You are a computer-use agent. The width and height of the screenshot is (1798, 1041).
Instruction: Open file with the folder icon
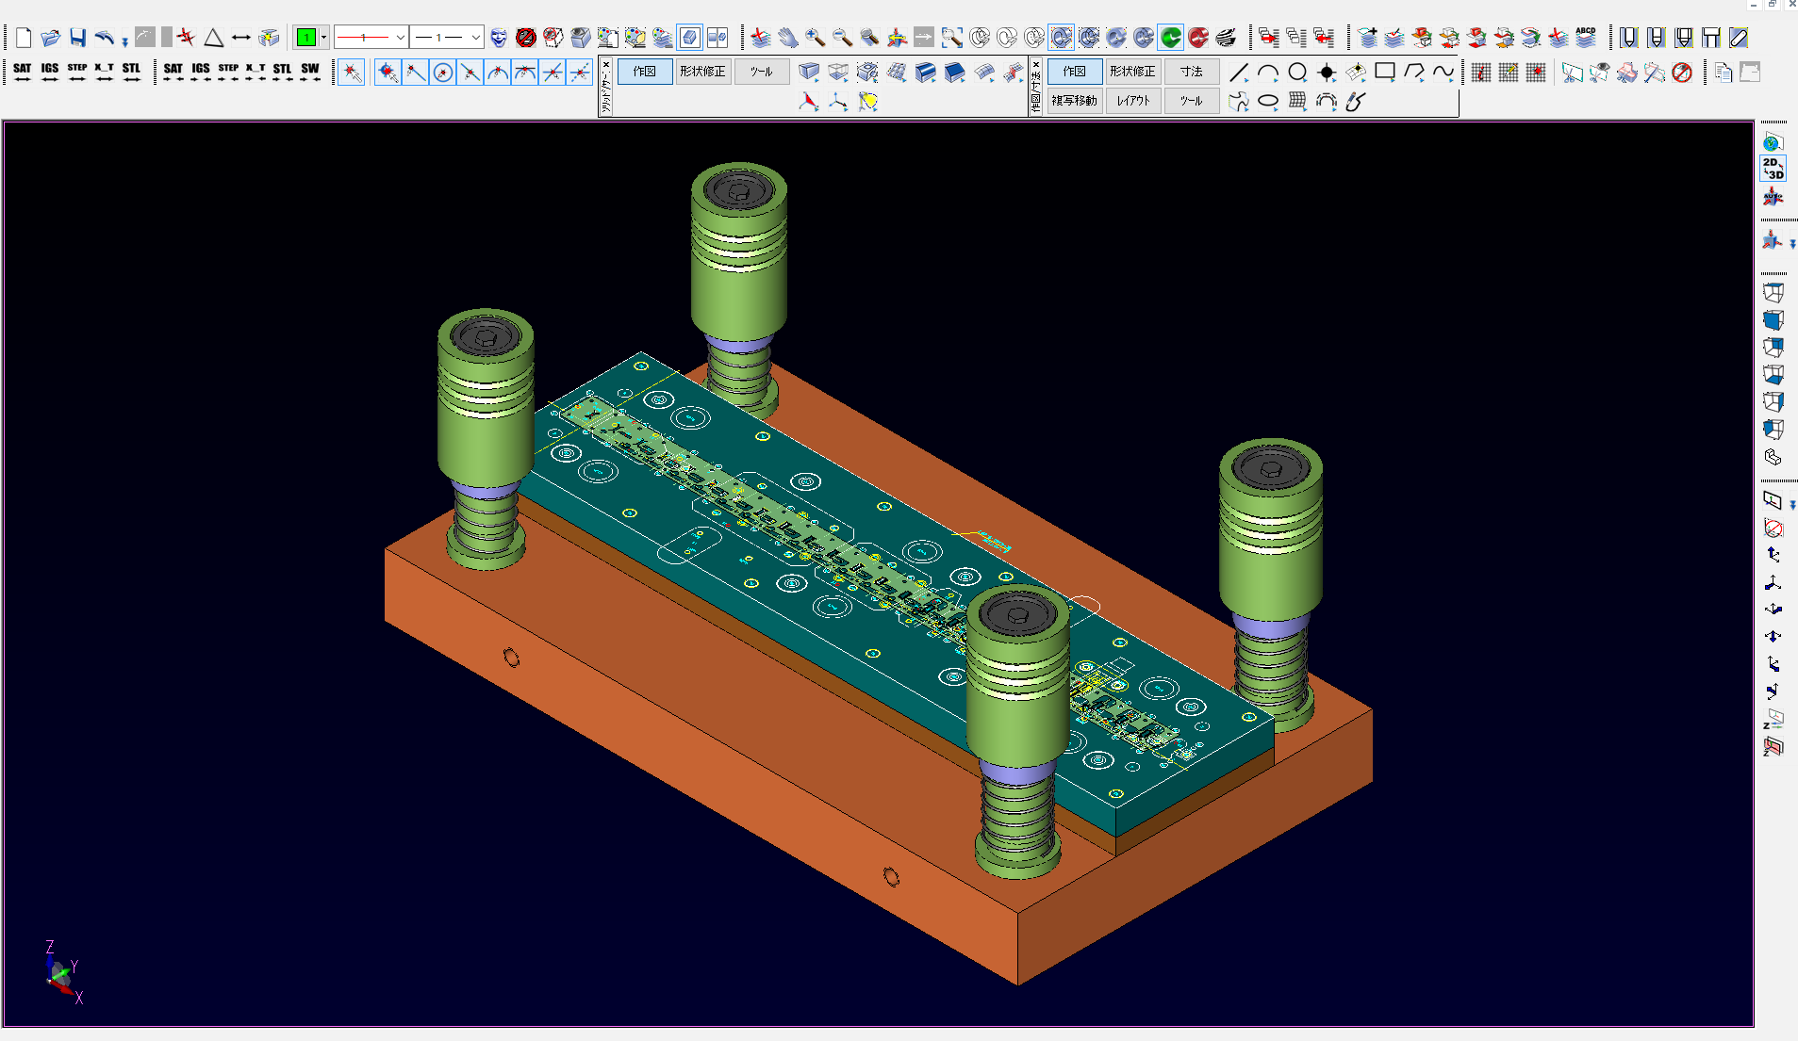pyautogui.click(x=51, y=38)
